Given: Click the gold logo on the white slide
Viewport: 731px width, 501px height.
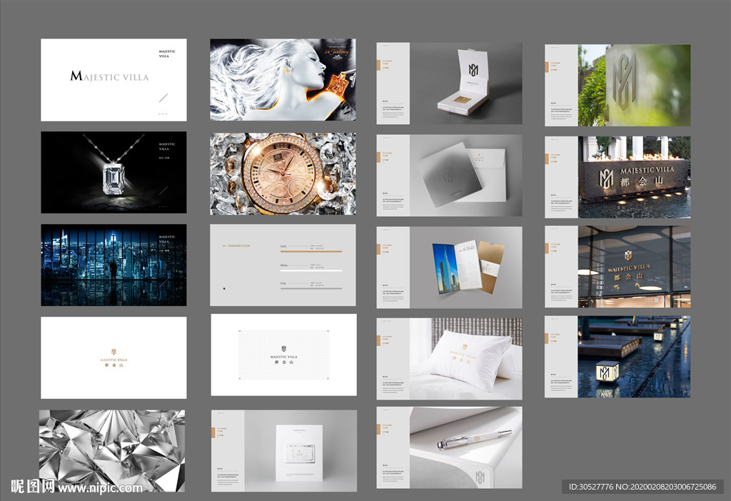Looking at the screenshot, I should (x=114, y=353).
